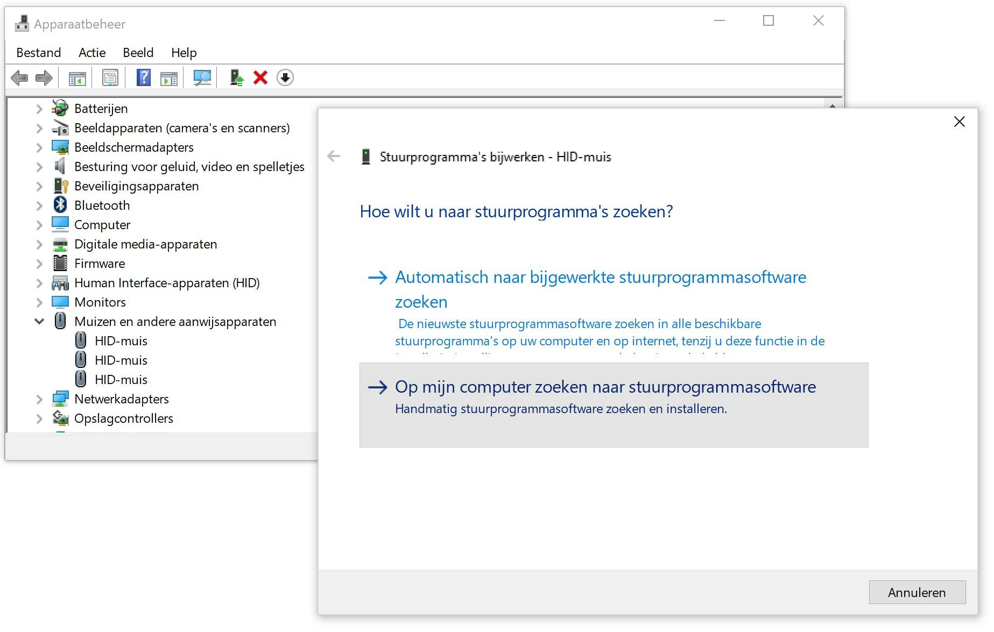Click the Beeldapparaten camera icon
994x632 pixels.
point(60,127)
